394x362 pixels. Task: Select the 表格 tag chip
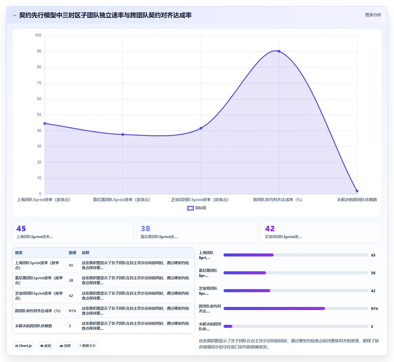(x=46, y=346)
